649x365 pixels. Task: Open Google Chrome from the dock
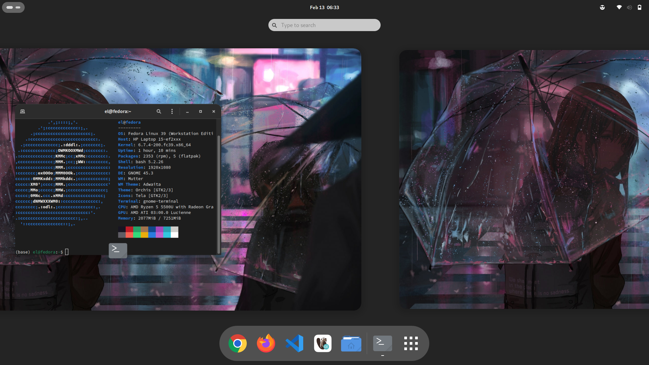point(237,343)
